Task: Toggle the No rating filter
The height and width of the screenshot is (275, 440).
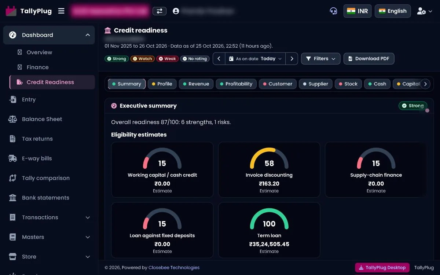Action: [x=195, y=59]
